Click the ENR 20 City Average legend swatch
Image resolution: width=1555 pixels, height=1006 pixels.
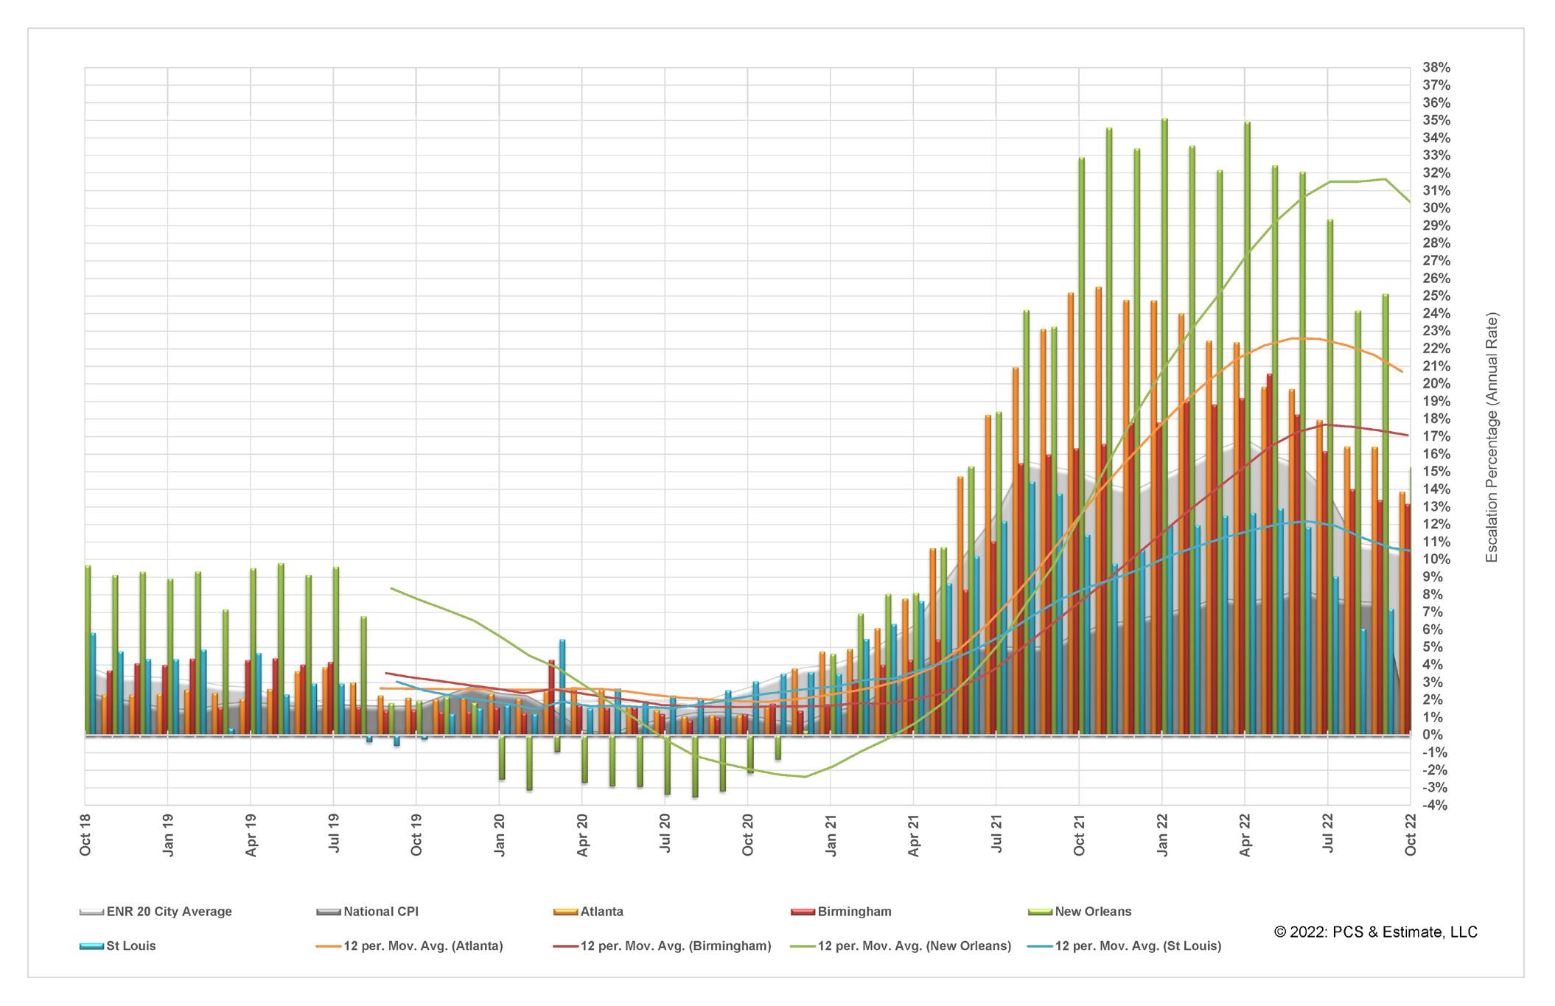92,912
